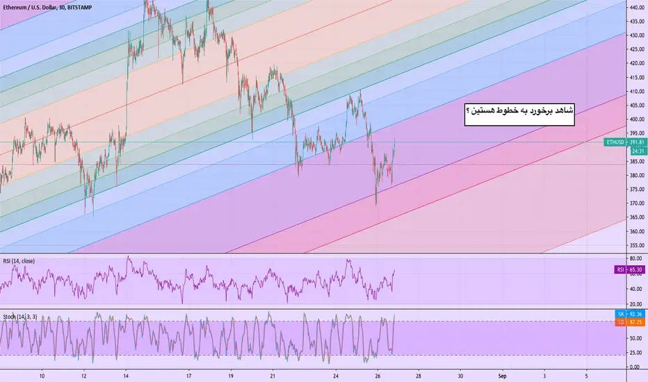648x382 pixels.
Task: Select the Persian text annotation box
Action: tap(519, 115)
